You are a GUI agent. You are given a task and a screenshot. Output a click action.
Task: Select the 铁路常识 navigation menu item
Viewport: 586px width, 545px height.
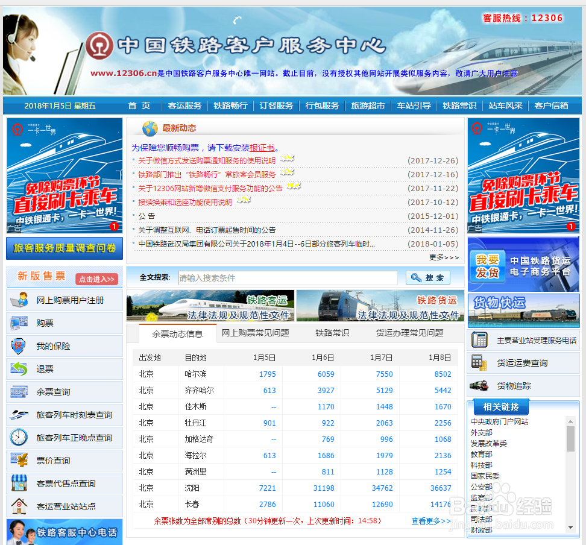459,106
